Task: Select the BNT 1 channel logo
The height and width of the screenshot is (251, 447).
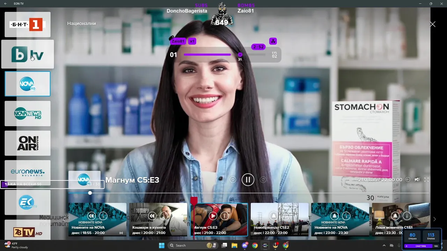Action: 28,24
